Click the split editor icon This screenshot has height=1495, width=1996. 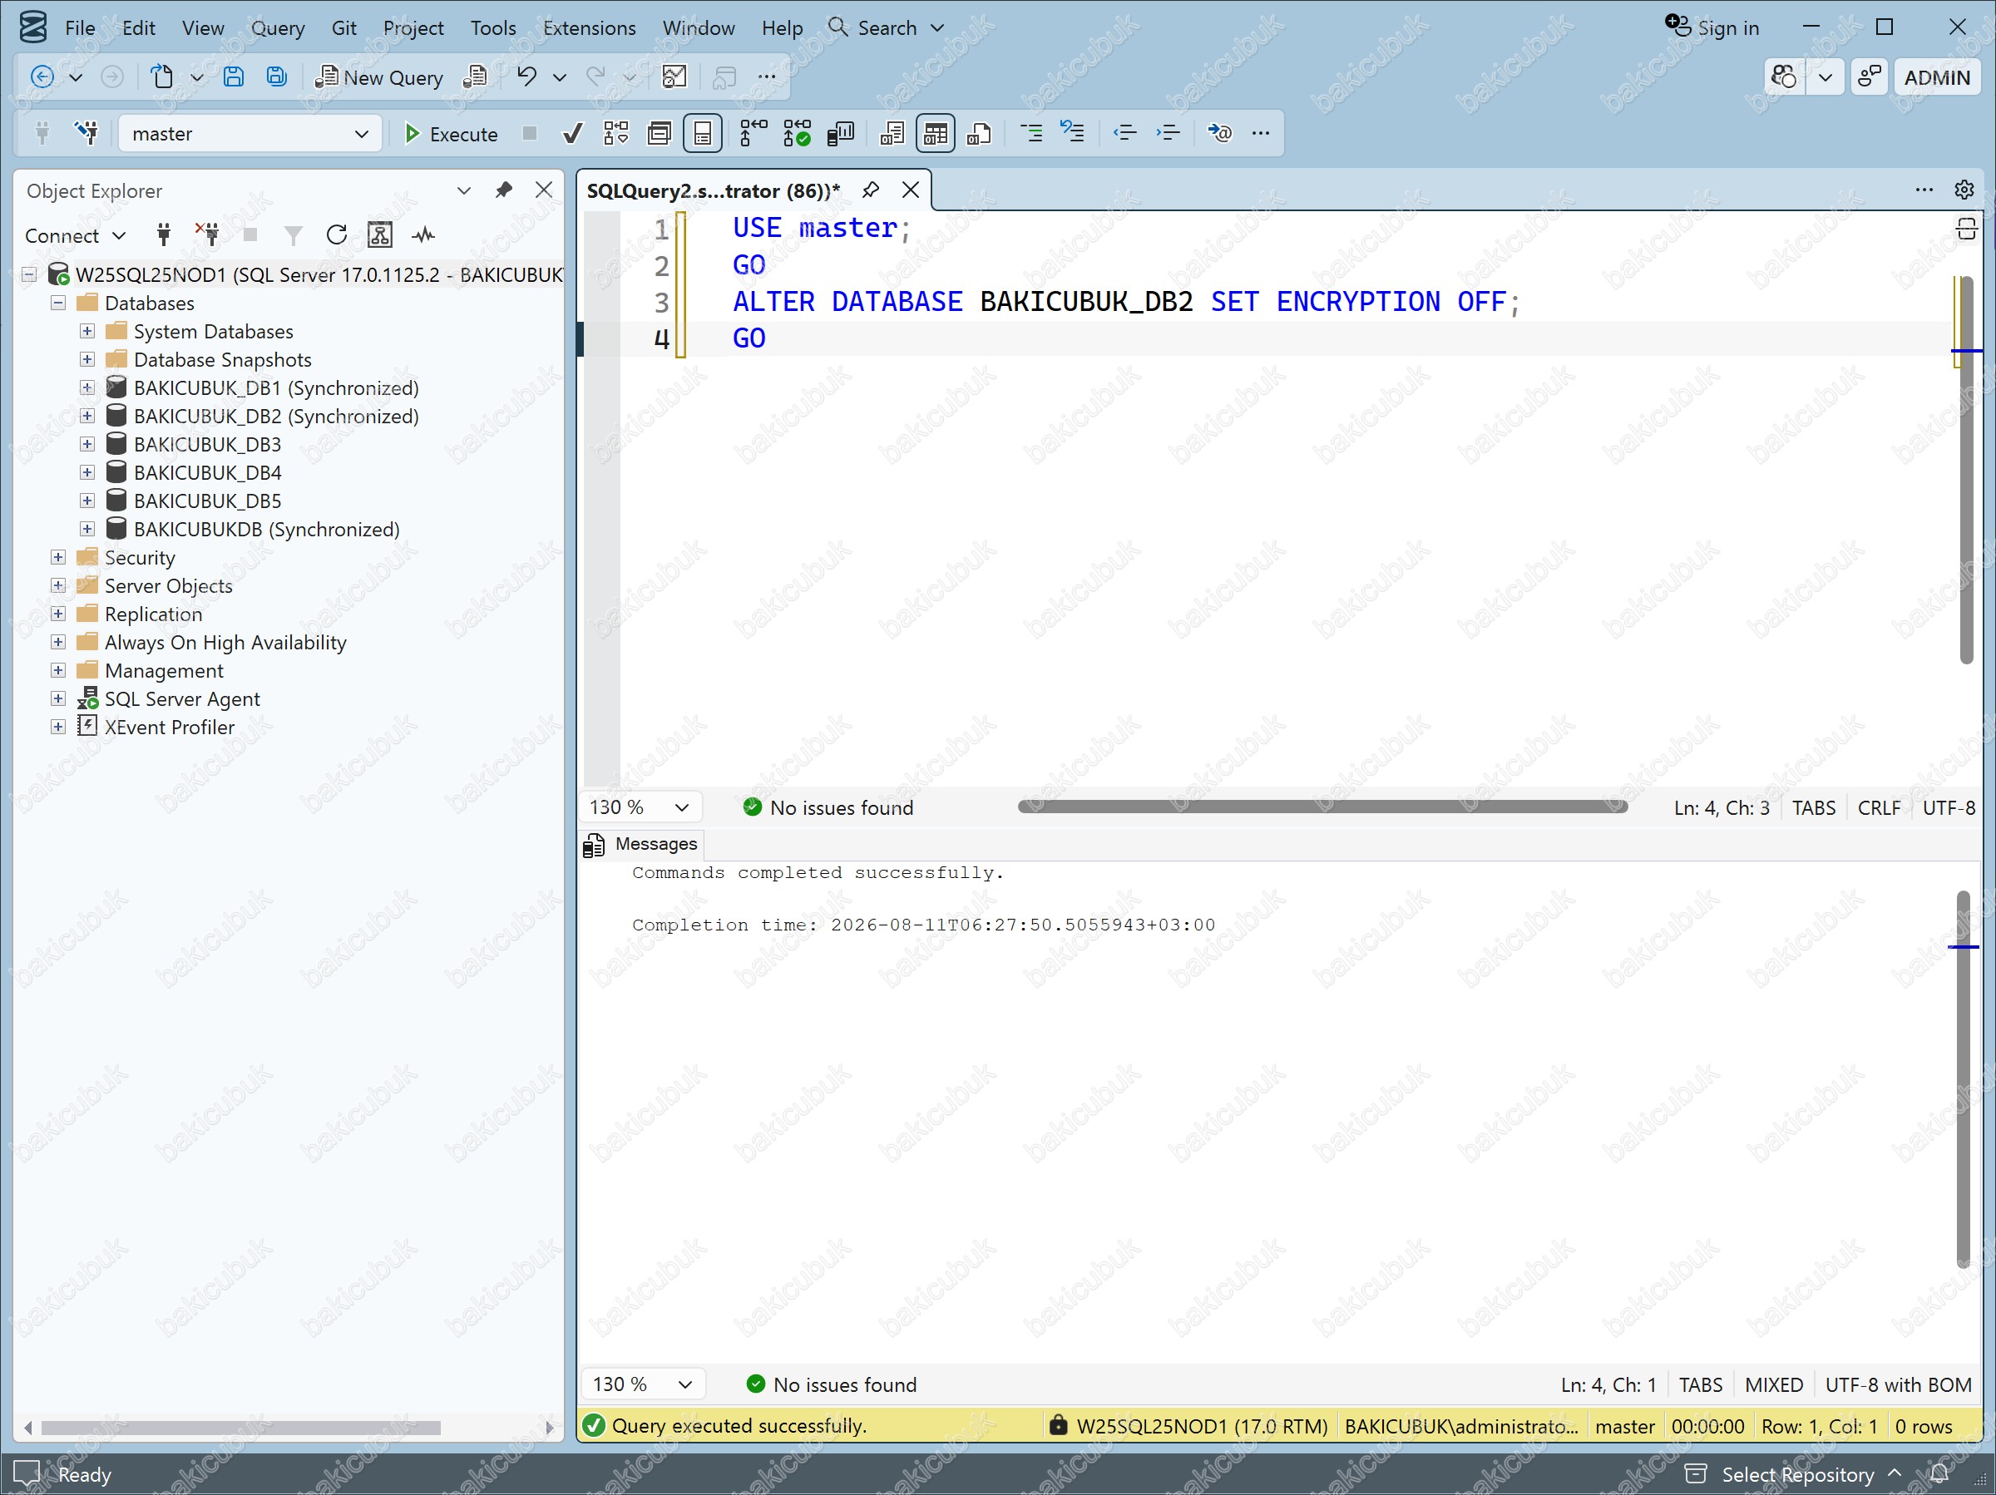1966,229
